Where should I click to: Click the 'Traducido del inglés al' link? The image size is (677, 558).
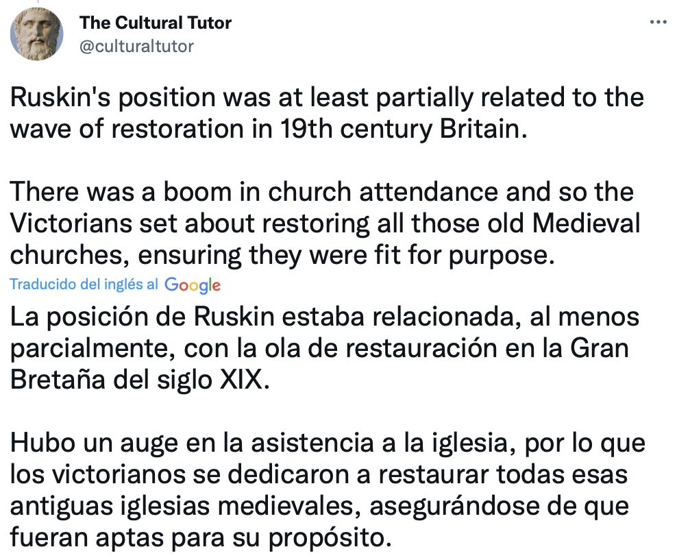(x=84, y=284)
